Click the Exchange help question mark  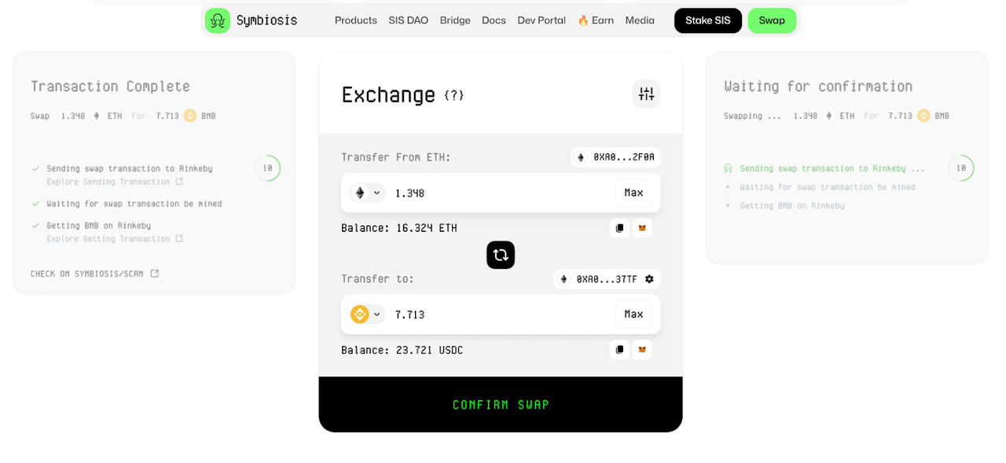[x=453, y=95]
